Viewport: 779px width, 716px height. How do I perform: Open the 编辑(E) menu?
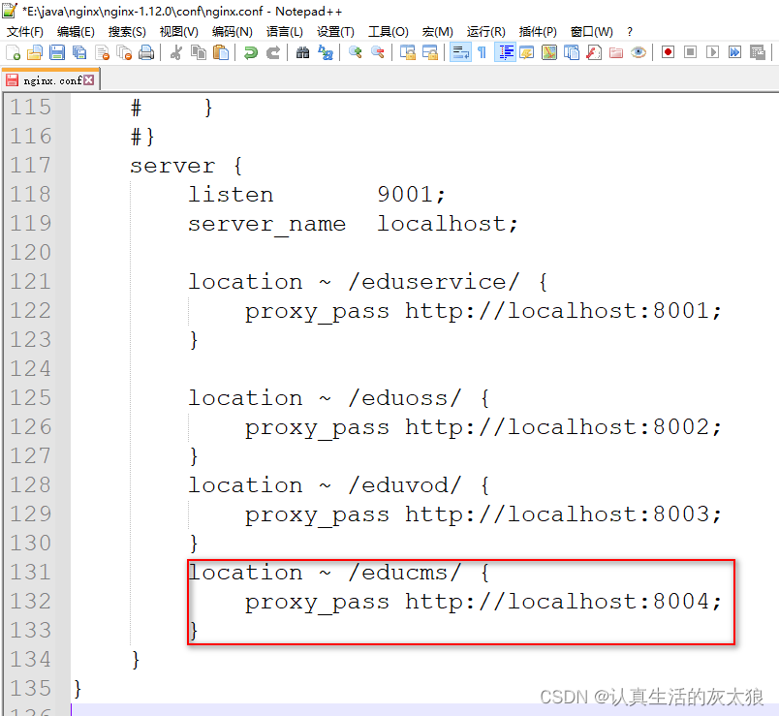click(x=76, y=32)
